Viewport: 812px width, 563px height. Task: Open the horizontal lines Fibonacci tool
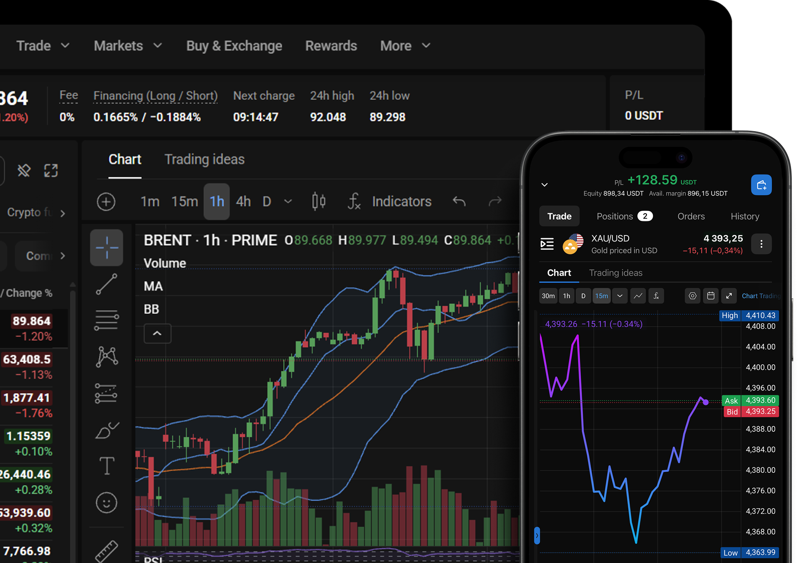107,320
